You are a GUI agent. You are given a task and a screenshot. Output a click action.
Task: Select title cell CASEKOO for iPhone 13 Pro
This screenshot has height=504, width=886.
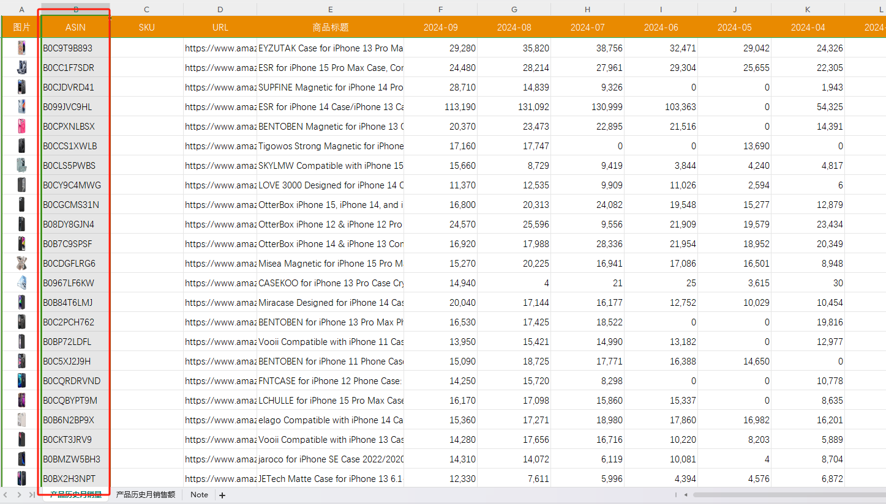click(x=330, y=283)
